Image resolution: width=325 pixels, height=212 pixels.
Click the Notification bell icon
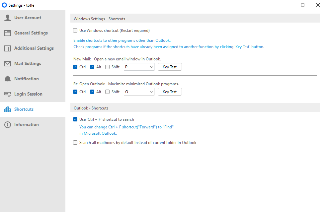tap(8, 79)
